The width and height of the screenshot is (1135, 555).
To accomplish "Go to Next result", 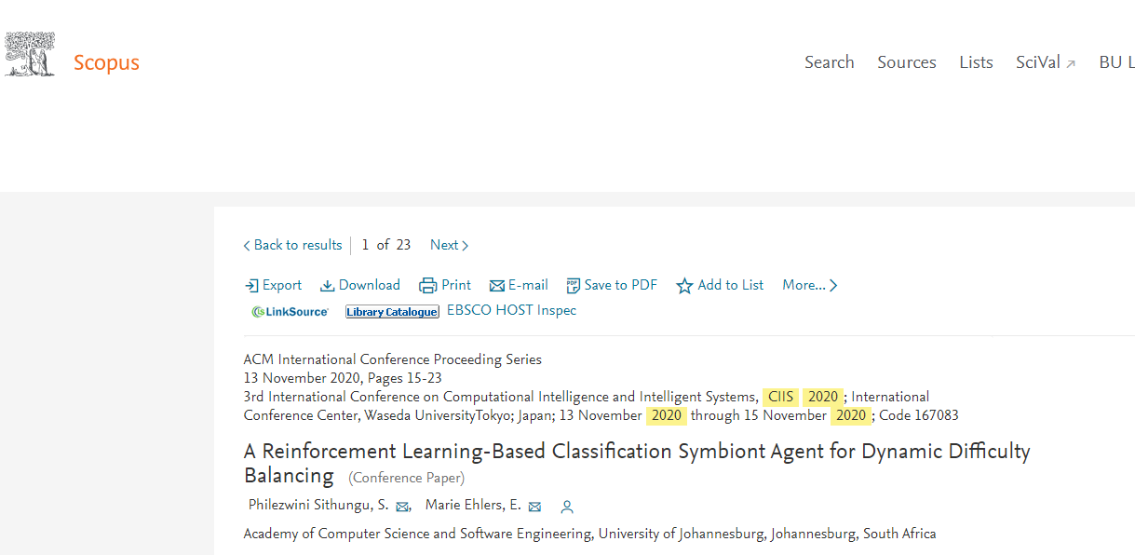I will point(449,245).
